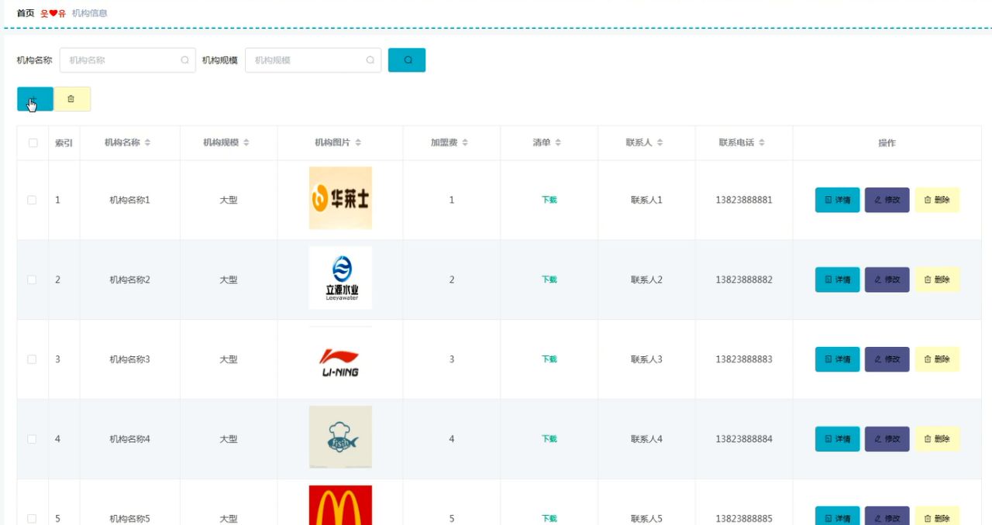The height and width of the screenshot is (525, 992).
Task: Click cell 联系人4
Action: click(x=646, y=439)
